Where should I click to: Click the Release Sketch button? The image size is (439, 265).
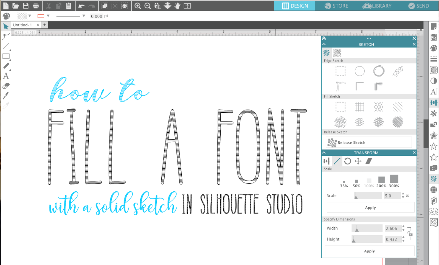tap(369, 143)
